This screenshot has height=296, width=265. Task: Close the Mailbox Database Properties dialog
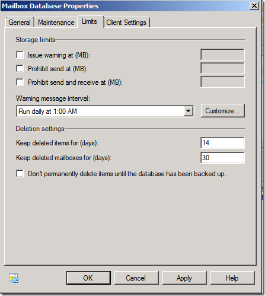(254, 6)
